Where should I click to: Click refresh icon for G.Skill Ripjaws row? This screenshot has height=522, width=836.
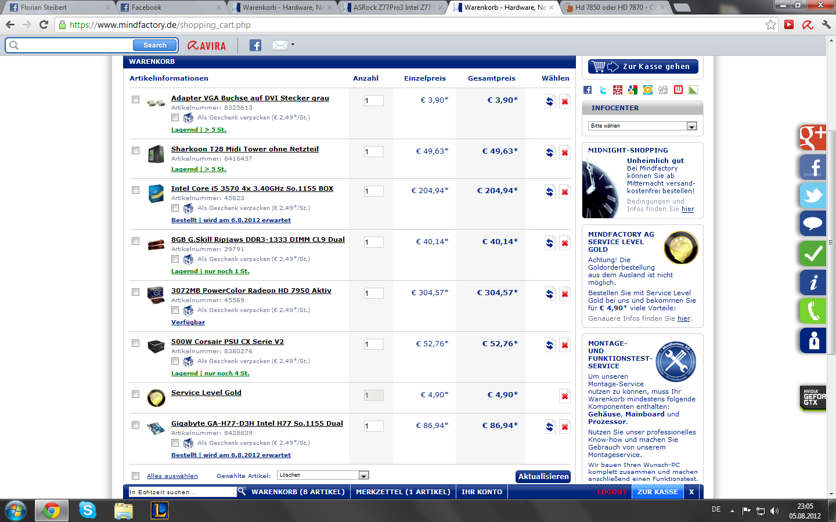[x=550, y=243]
